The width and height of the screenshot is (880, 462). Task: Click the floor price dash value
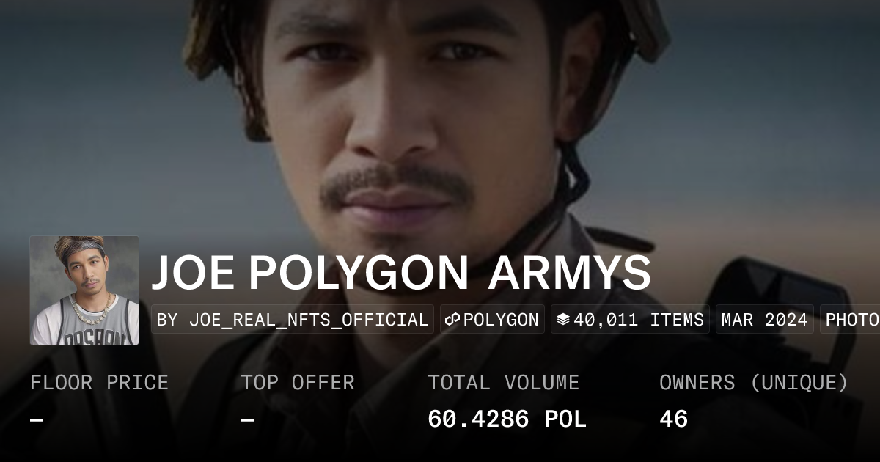coord(37,419)
